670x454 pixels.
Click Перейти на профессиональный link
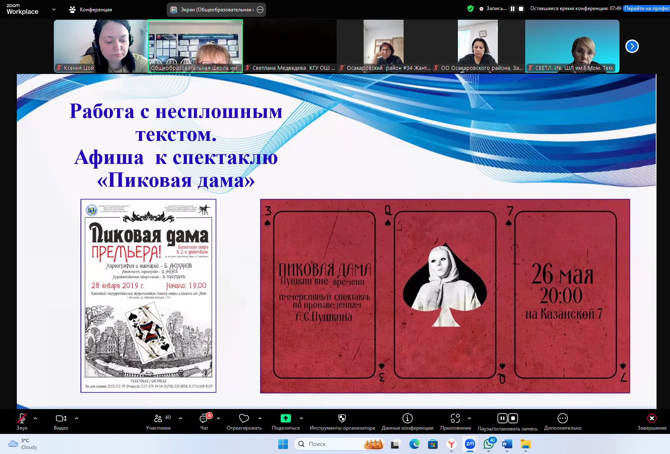click(646, 8)
